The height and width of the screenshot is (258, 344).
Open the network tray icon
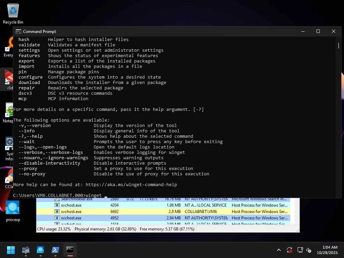tap(300, 250)
